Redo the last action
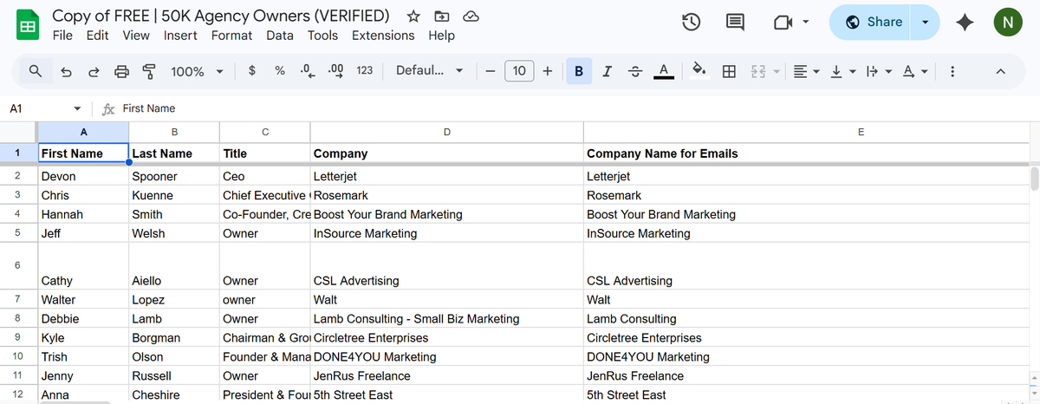This screenshot has width=1040, height=404. point(94,71)
